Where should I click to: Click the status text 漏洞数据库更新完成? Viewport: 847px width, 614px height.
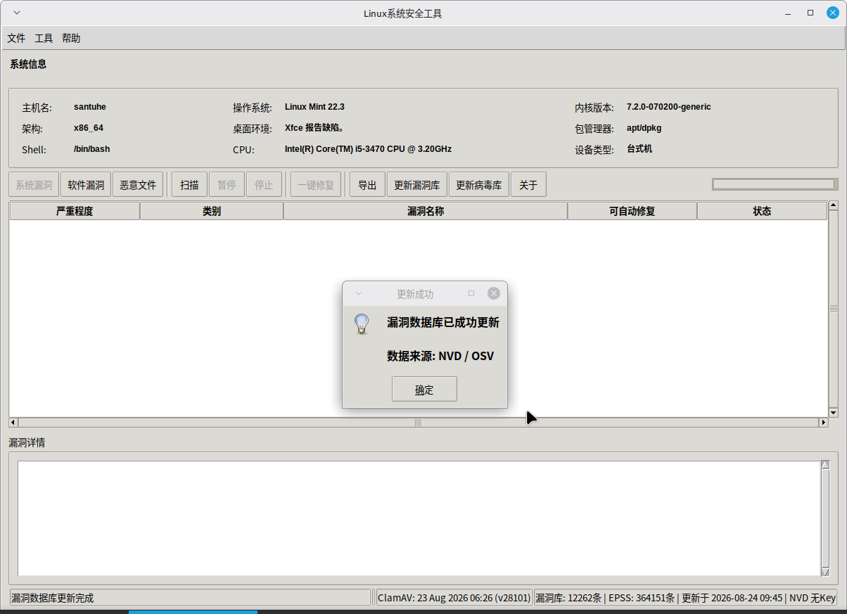53,598
